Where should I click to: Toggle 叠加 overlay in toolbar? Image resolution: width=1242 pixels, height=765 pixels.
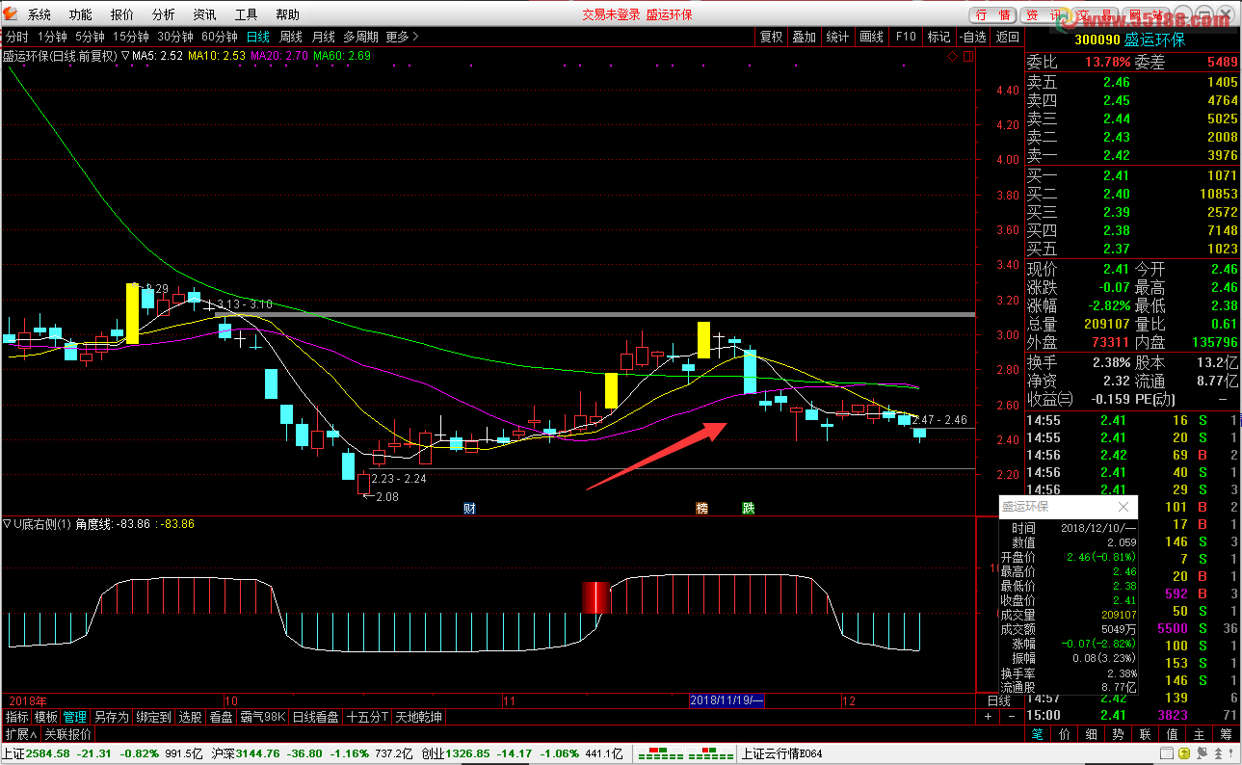pyautogui.click(x=804, y=37)
